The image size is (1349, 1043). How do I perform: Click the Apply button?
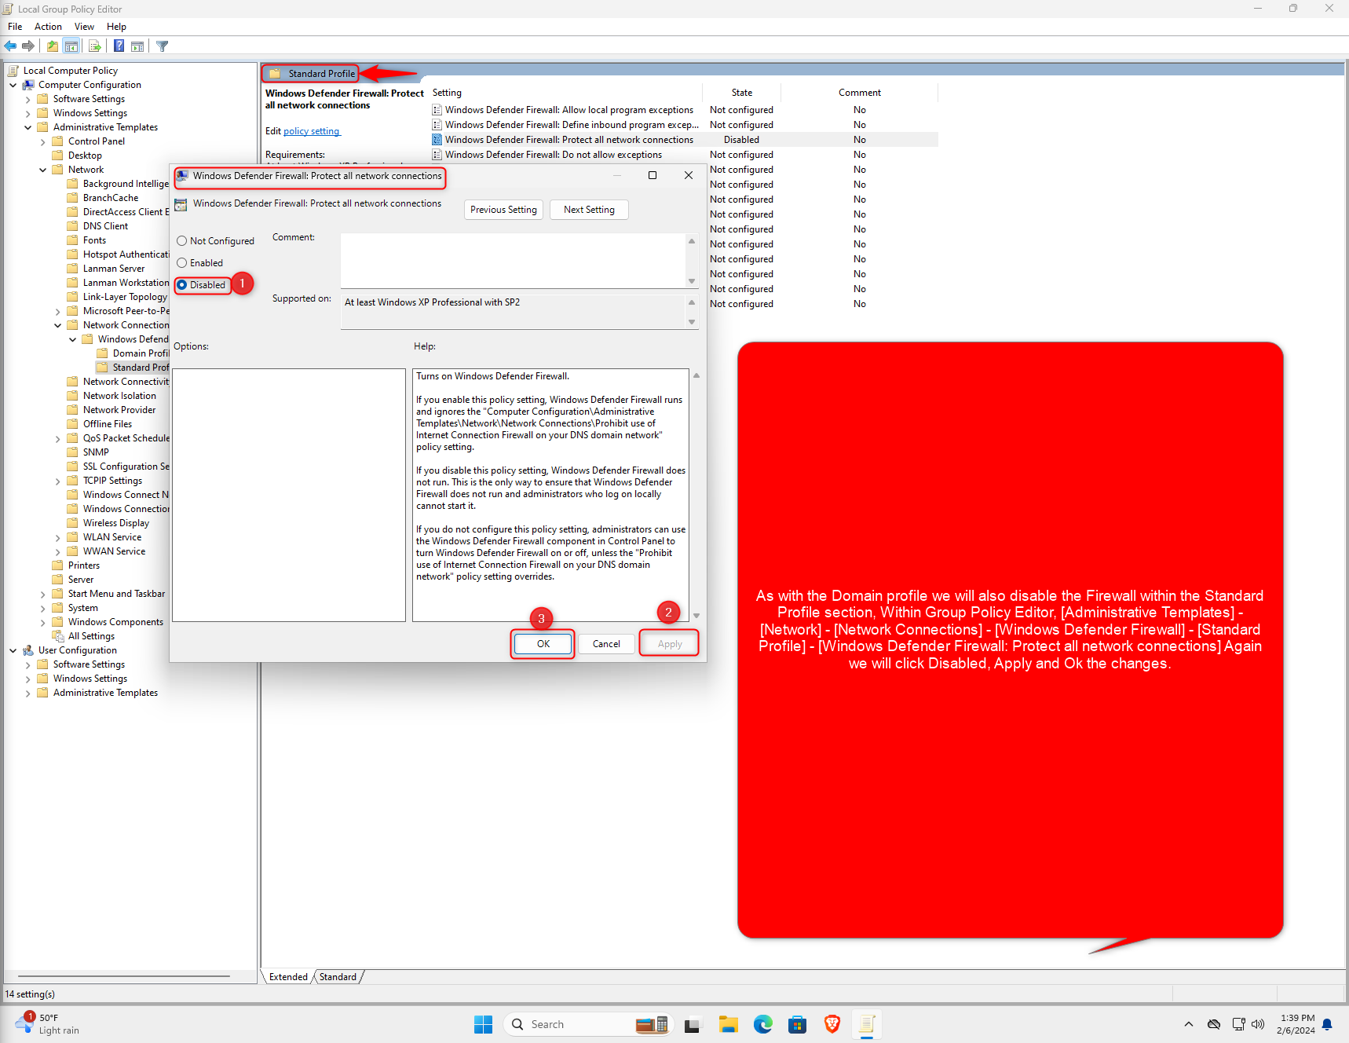668,643
